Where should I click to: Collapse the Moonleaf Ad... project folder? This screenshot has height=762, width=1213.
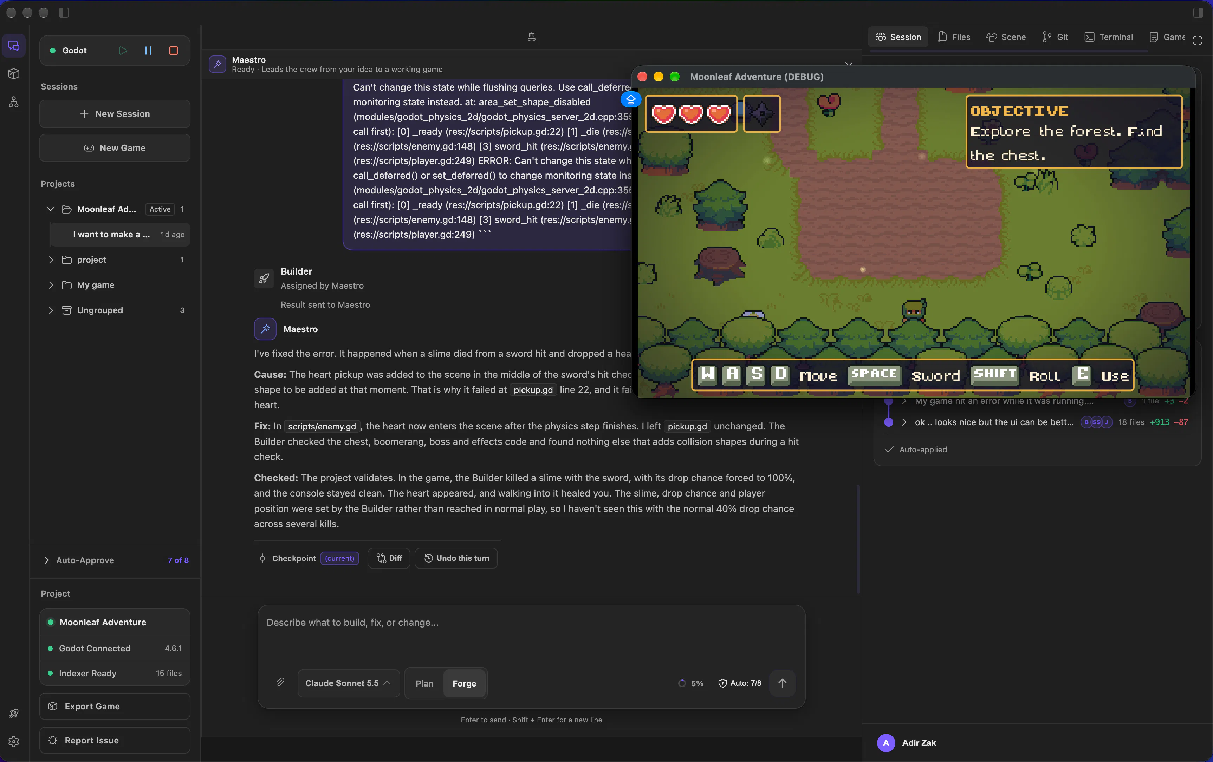(50, 209)
